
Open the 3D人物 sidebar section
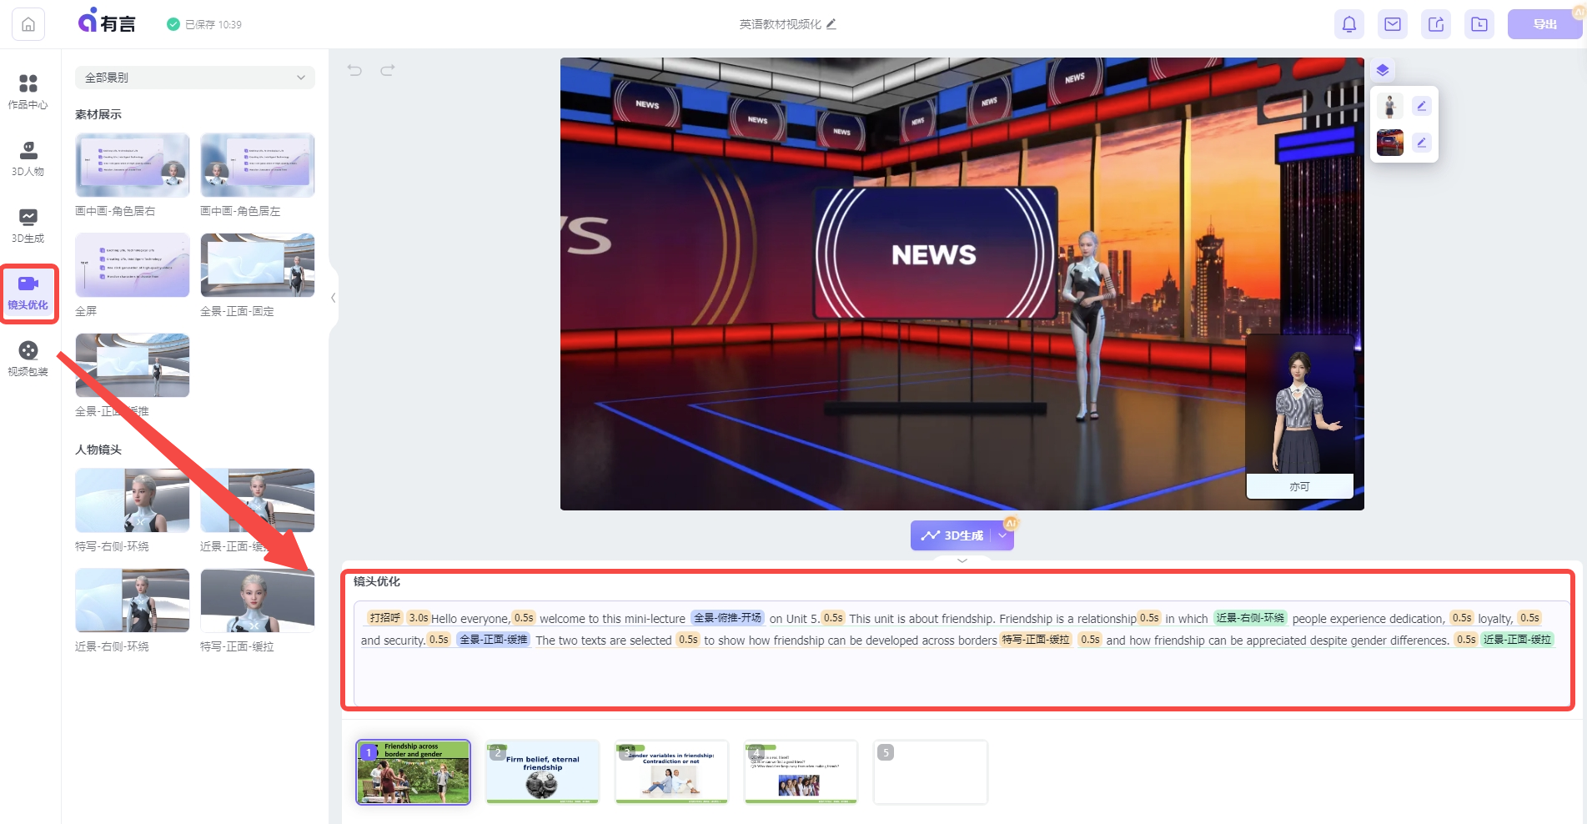[x=28, y=158]
